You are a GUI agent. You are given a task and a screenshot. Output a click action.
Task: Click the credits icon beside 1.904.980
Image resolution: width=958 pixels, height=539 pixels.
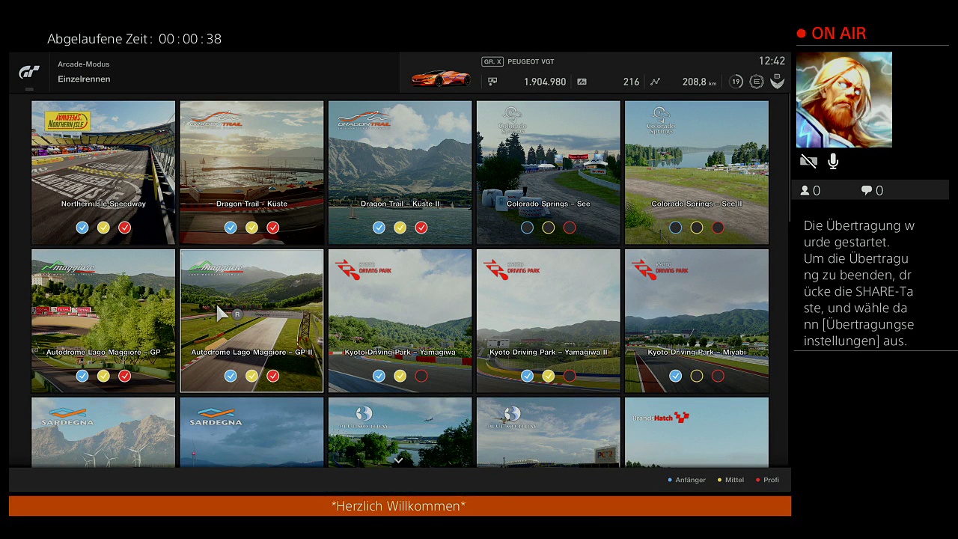pyautogui.click(x=492, y=82)
